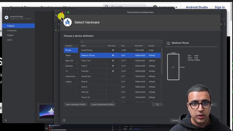Image resolution: width=233 pixels, height=131 pixels.
Task: Click Play Store icon for Small Phone
Action: pyautogui.click(x=113, y=50)
